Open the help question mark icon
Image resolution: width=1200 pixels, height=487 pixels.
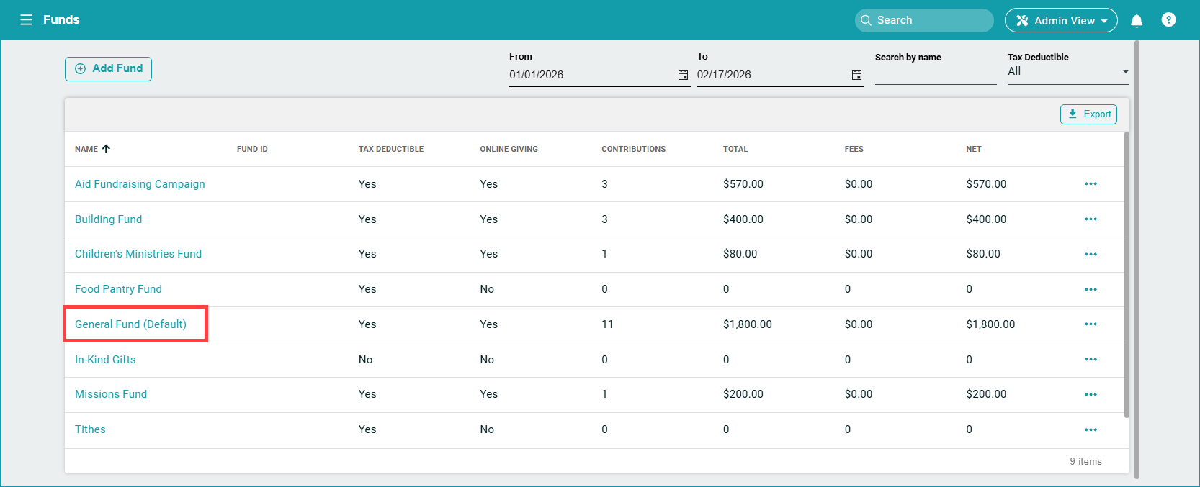coord(1168,20)
